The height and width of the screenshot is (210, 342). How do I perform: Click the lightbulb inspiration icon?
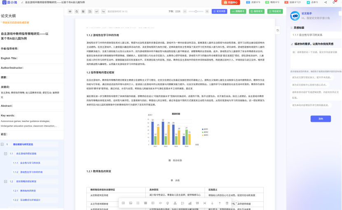click(168, 203)
